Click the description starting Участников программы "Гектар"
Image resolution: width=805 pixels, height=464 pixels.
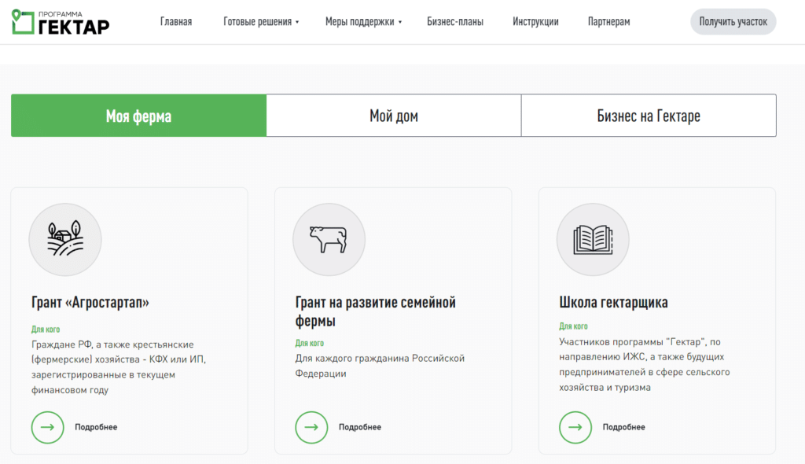(x=645, y=364)
